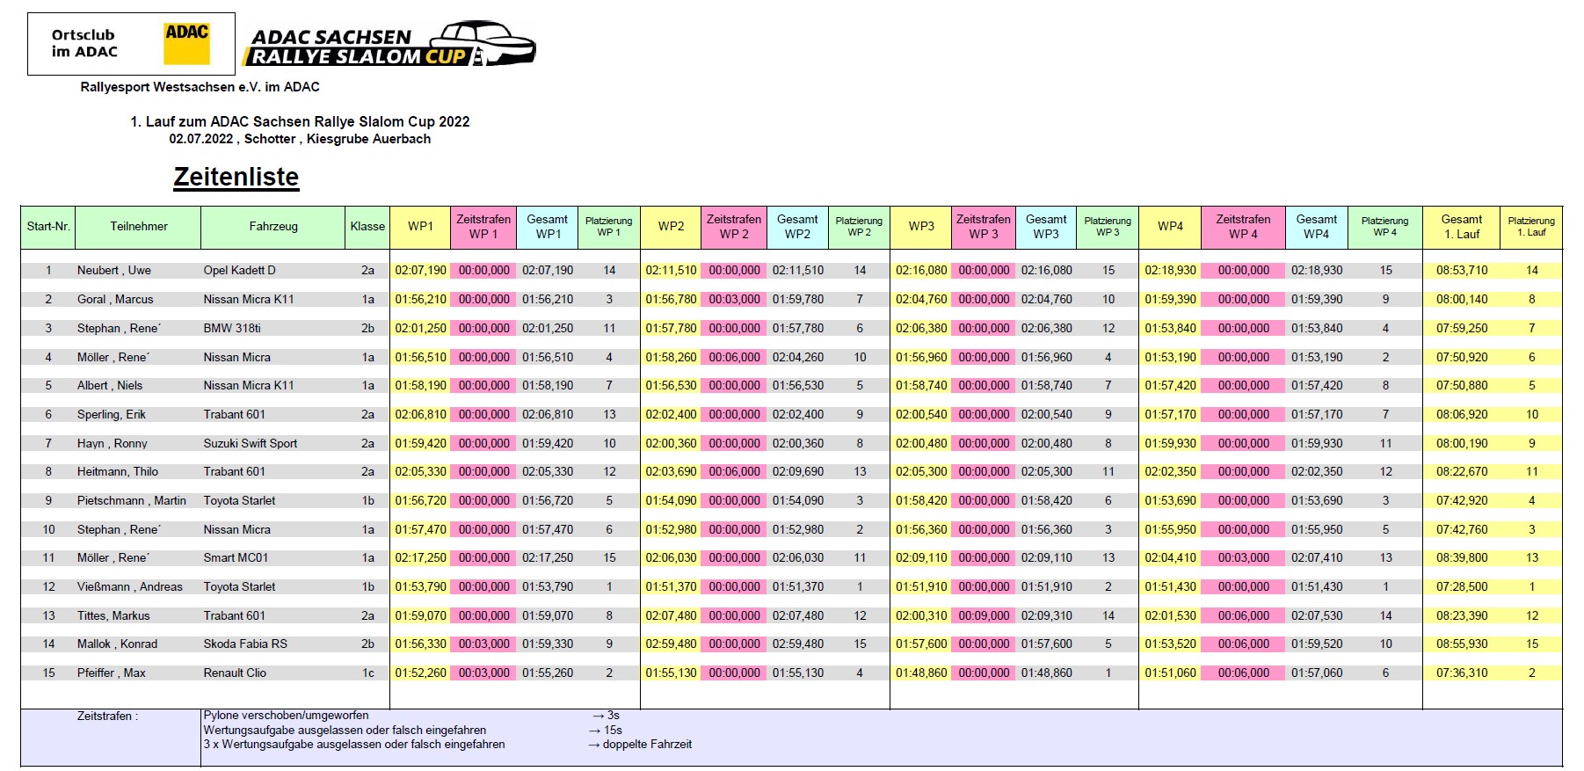This screenshot has height=771, width=1584.
Task: Click vehicle "Opel Kadett D"
Action: (240, 271)
